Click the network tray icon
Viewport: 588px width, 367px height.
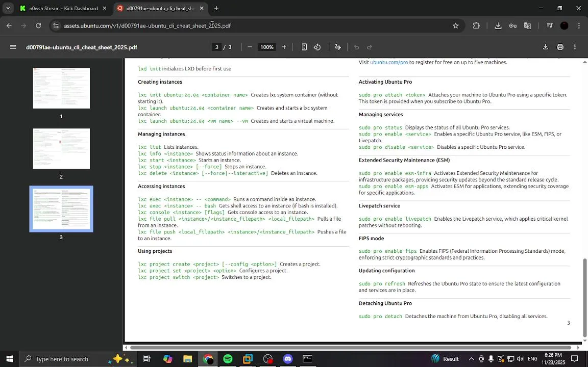click(510, 359)
